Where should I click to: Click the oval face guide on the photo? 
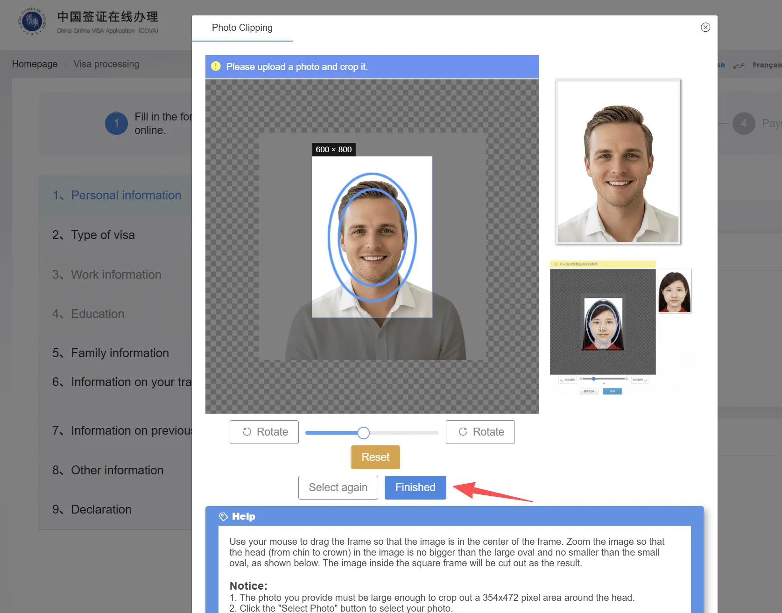[x=372, y=237]
